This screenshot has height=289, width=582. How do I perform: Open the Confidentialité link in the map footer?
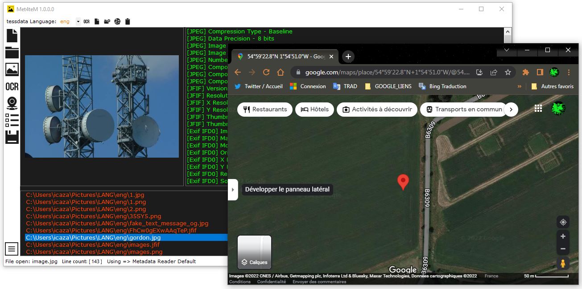point(272,282)
